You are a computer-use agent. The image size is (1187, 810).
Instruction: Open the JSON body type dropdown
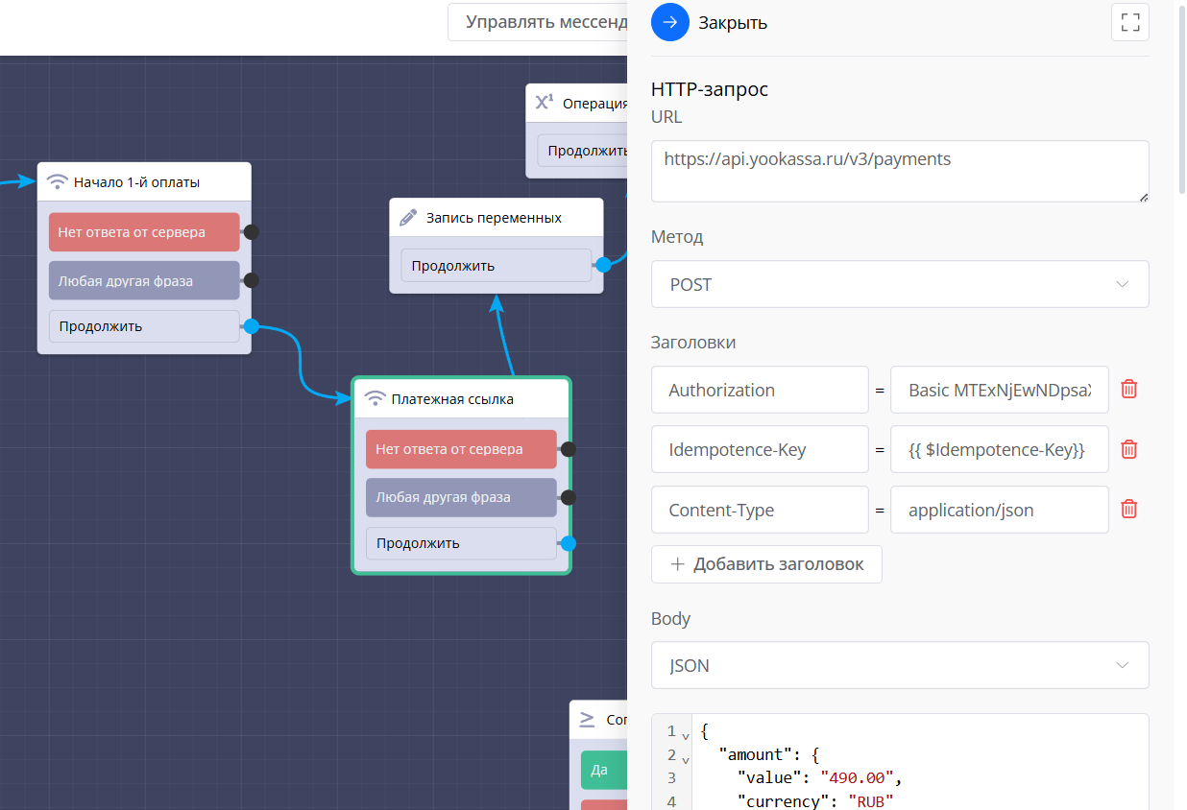899,665
